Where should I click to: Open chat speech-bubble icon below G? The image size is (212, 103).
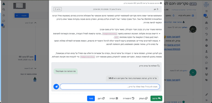206,63
